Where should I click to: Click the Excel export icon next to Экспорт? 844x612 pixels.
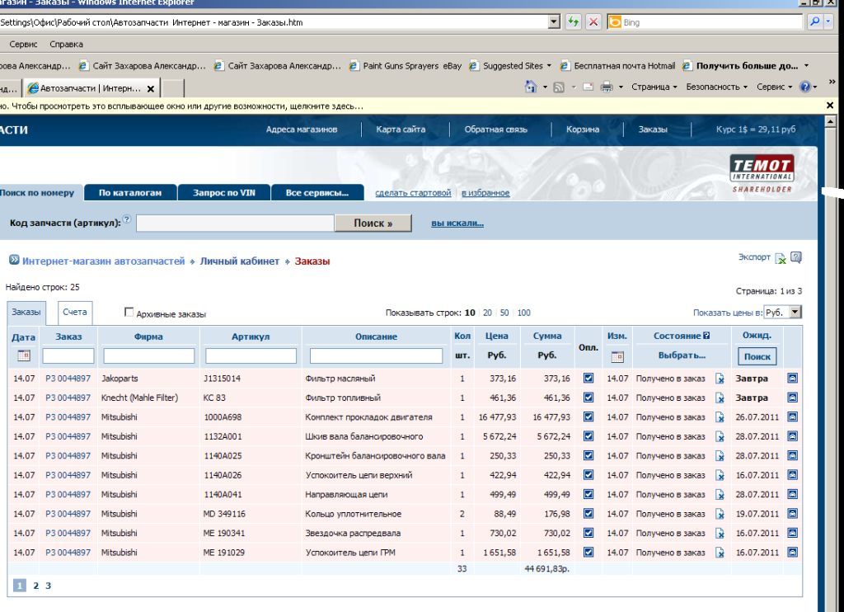coord(781,258)
